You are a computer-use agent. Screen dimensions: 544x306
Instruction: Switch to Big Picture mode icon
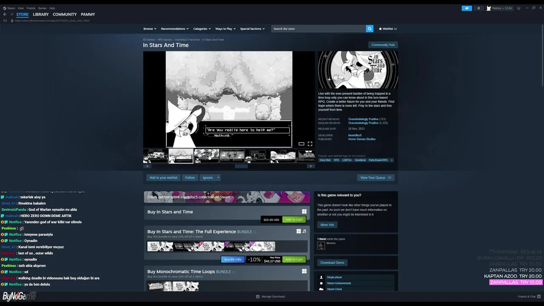point(518,8)
